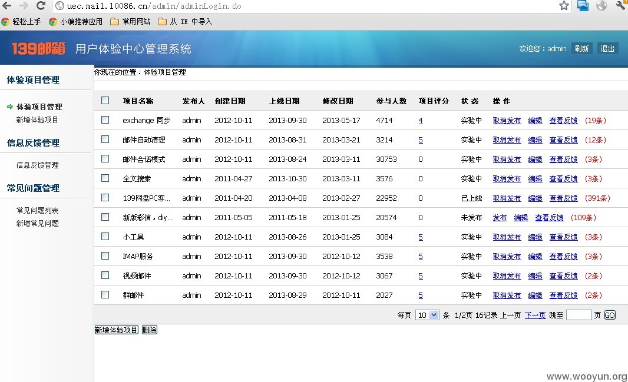Image resolution: width=628 pixels, height=382 pixels.
Task: Go to next page via 下一页
Action: pos(535,315)
